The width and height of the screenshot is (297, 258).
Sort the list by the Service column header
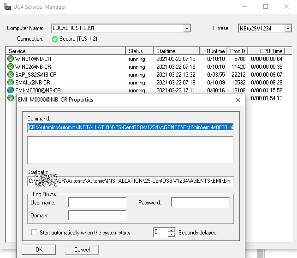pos(66,51)
